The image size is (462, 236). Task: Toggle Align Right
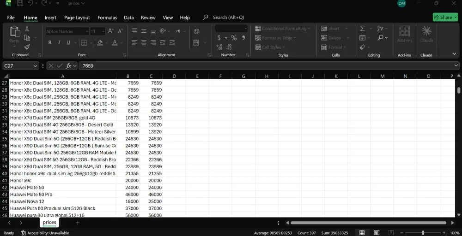point(153,42)
